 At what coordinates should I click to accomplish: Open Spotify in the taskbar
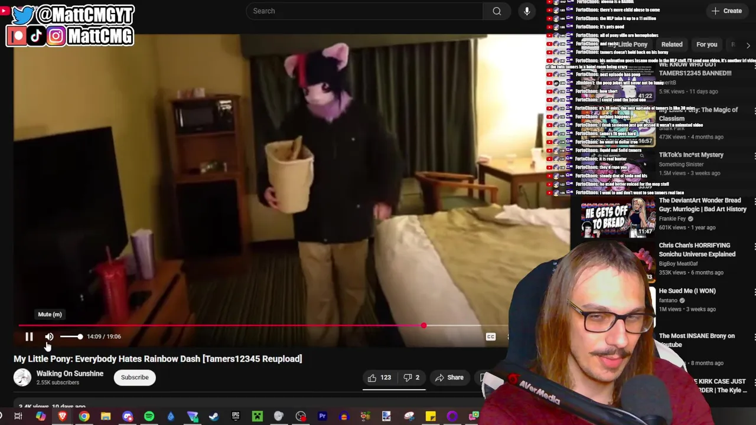point(149,417)
